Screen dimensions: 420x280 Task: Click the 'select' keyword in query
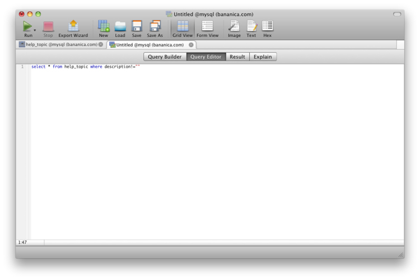38,67
